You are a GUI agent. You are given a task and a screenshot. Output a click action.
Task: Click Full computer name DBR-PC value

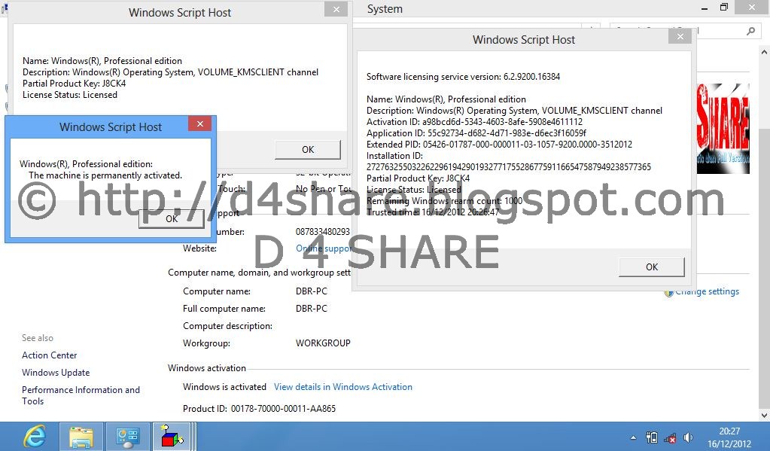(x=312, y=309)
